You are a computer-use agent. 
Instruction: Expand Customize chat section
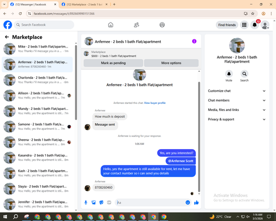(237, 91)
